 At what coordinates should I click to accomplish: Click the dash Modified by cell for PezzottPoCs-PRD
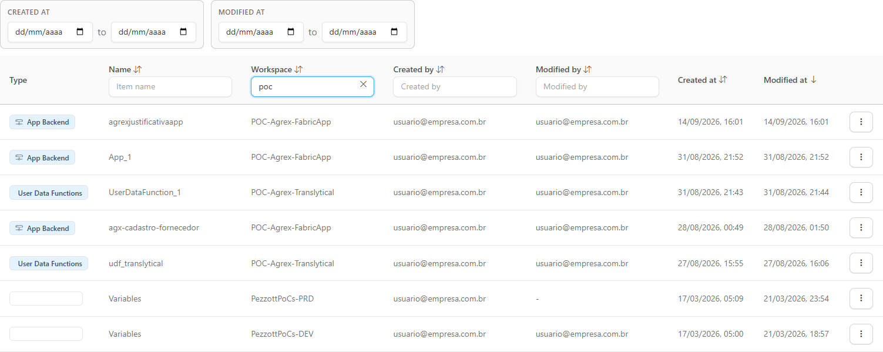(x=537, y=299)
